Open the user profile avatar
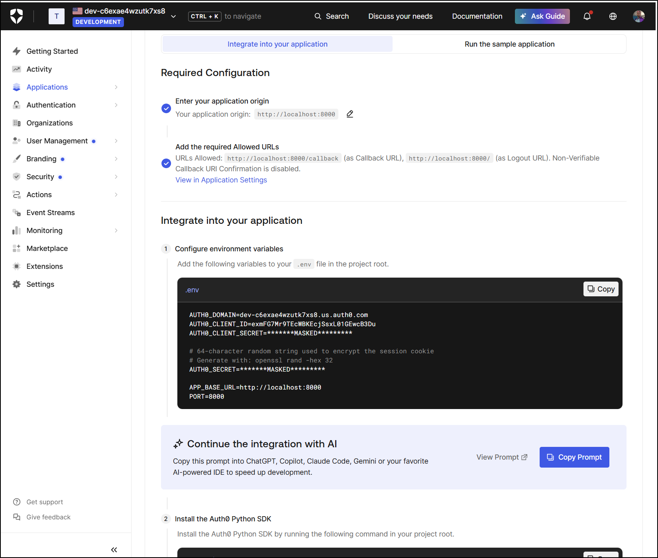The image size is (658, 558). pyautogui.click(x=639, y=16)
